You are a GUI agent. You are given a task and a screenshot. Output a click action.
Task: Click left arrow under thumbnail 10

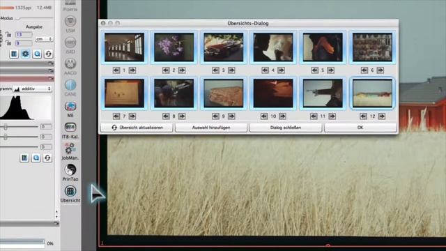click(264, 116)
